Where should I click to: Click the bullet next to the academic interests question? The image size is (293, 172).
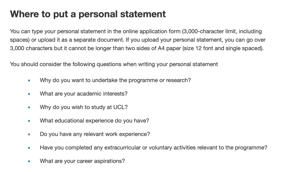(29, 94)
